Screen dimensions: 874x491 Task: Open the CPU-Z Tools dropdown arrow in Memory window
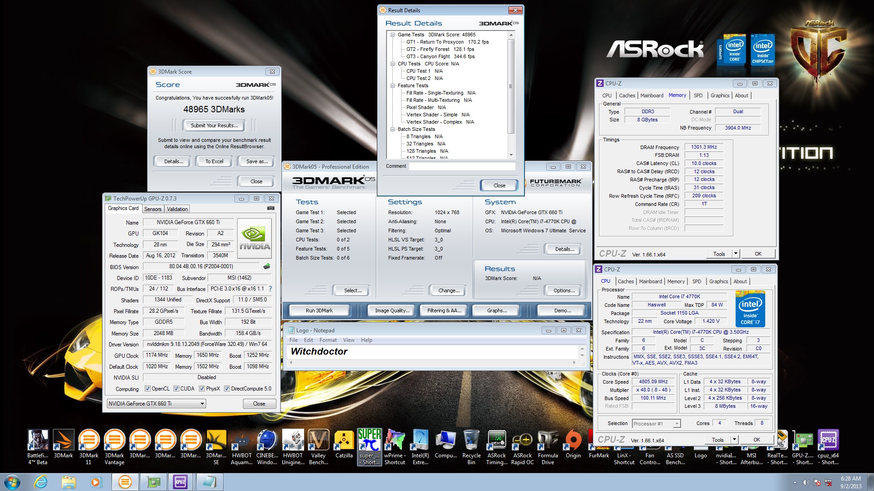pos(736,254)
